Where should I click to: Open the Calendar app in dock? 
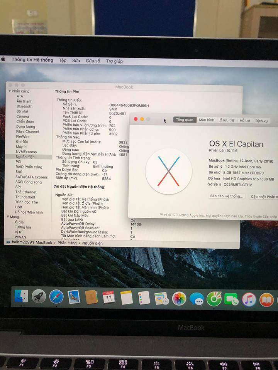[x=108, y=298]
